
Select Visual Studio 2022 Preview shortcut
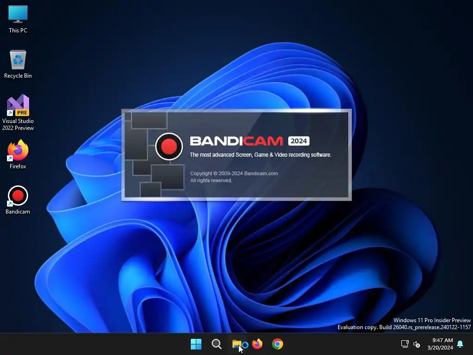coord(18,112)
